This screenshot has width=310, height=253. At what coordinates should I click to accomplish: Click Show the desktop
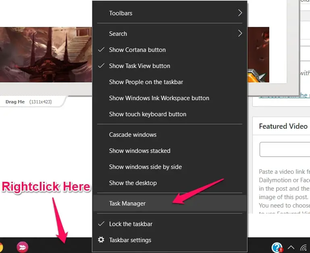(x=170, y=183)
